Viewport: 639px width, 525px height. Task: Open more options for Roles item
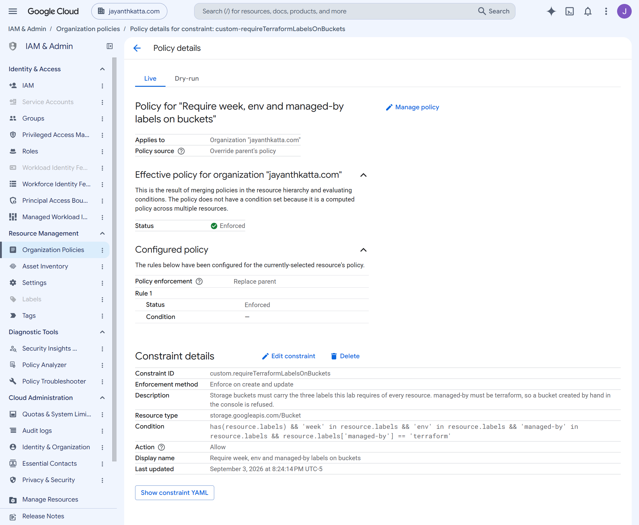point(102,152)
